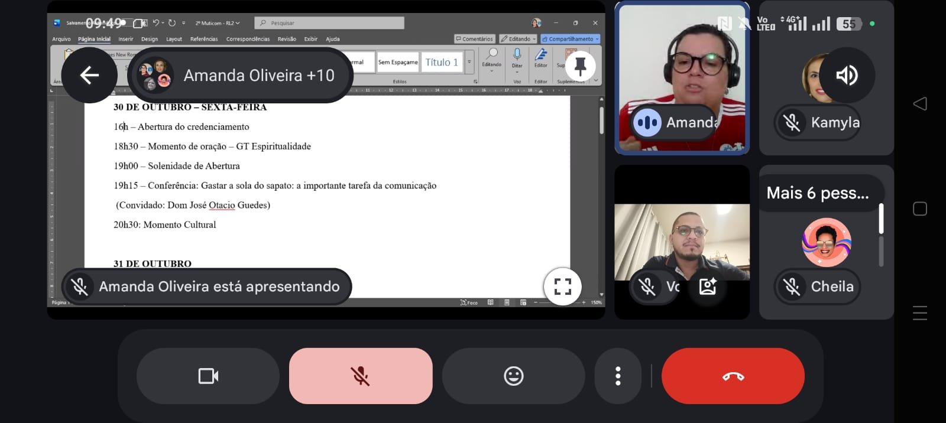Expand Word styles gallery arrow
The image size is (946, 423).
(x=469, y=62)
